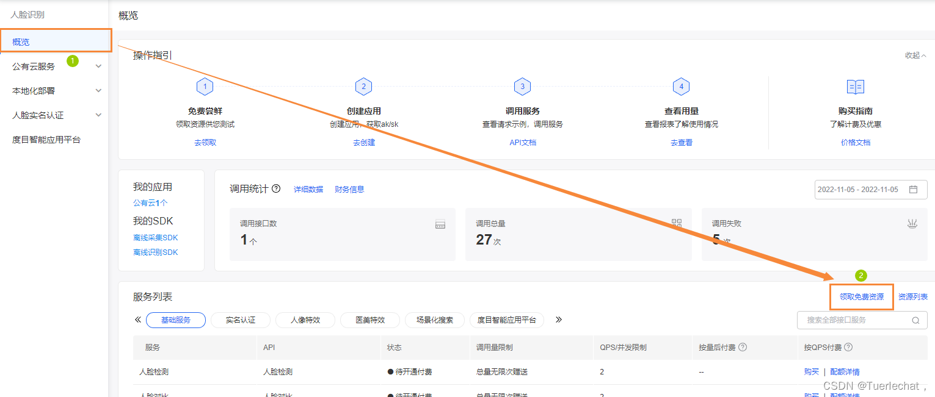Viewport: 935px width, 397px height.
Task: Collapse the 操作指引 panel via 收起
Action: [914, 55]
